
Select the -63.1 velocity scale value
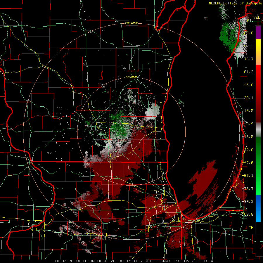pos(248,176)
